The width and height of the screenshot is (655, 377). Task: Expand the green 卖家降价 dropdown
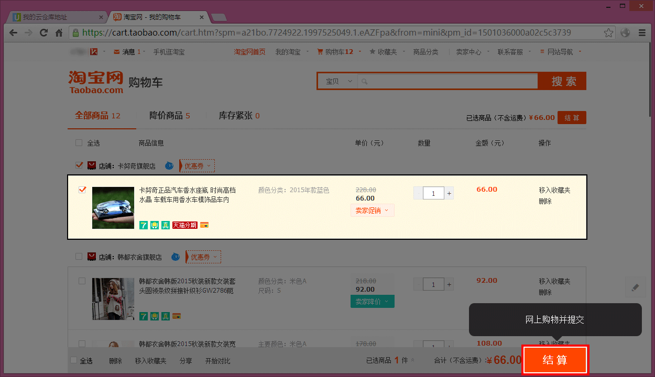[x=372, y=301]
